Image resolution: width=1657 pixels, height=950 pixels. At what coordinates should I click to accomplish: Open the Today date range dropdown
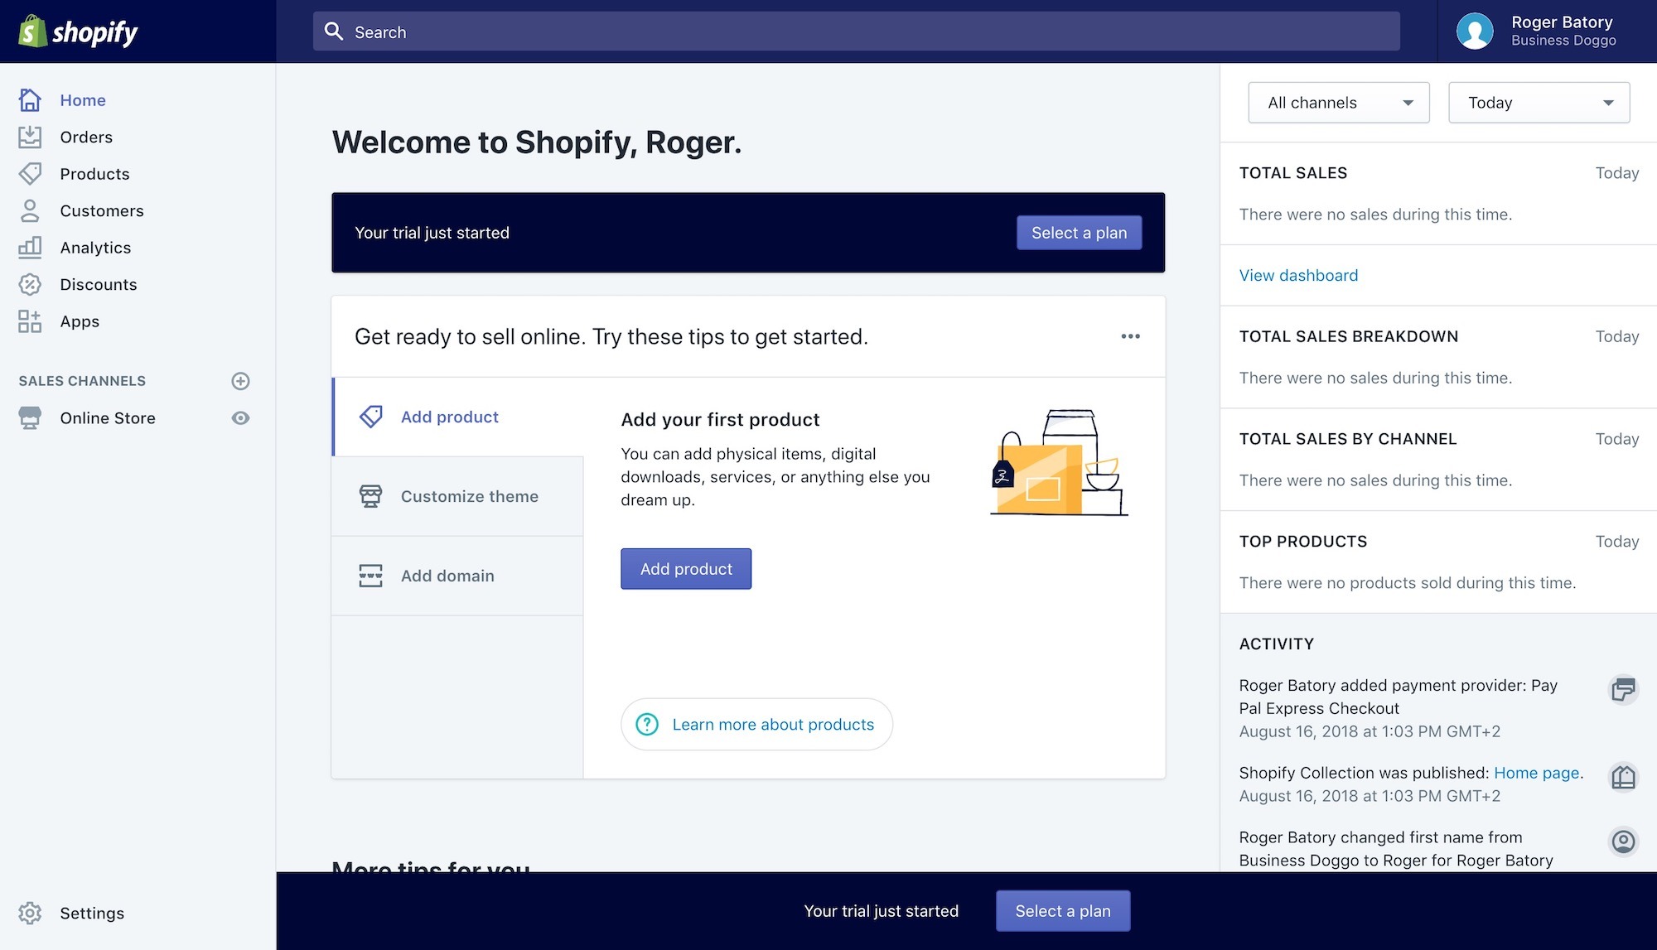pyautogui.click(x=1539, y=103)
